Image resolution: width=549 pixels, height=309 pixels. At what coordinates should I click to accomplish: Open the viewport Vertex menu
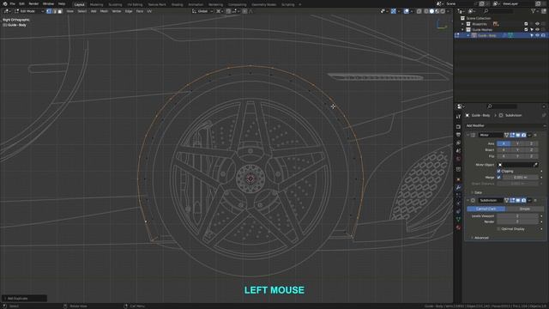coord(117,11)
